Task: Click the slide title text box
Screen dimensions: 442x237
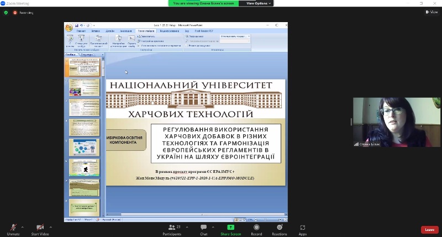Action: (216, 144)
